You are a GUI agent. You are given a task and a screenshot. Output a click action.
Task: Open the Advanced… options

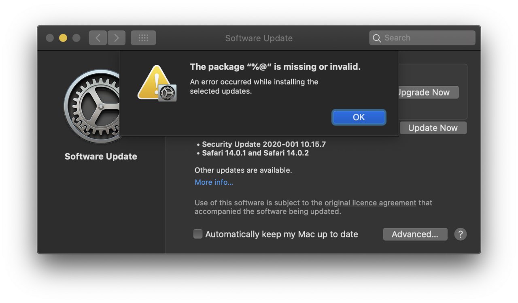click(x=415, y=234)
